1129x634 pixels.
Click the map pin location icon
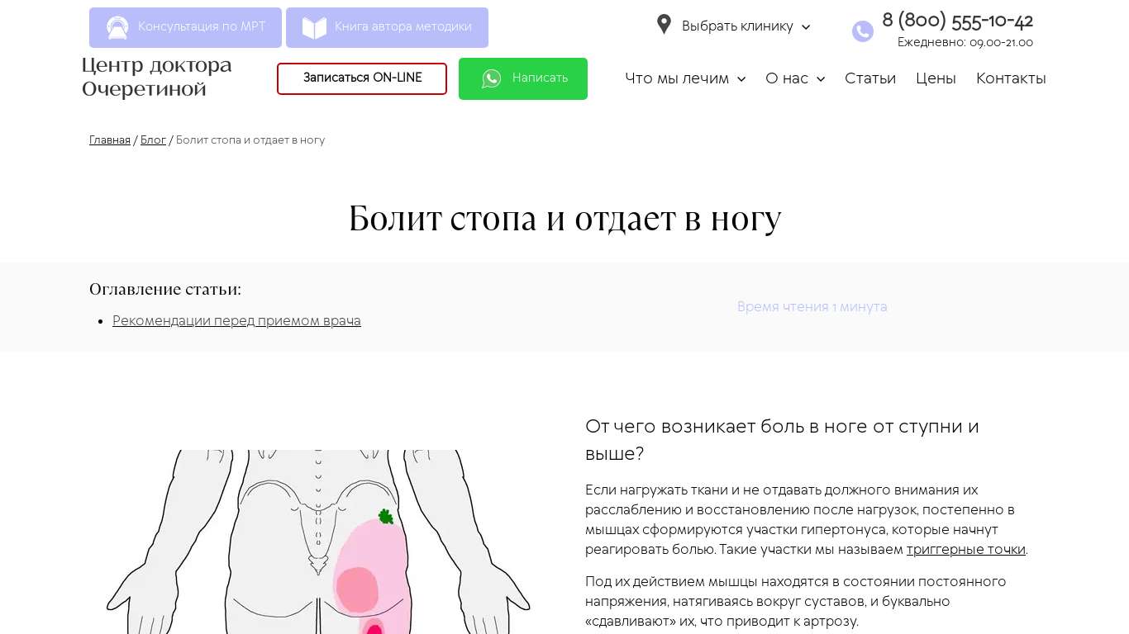[x=664, y=24]
